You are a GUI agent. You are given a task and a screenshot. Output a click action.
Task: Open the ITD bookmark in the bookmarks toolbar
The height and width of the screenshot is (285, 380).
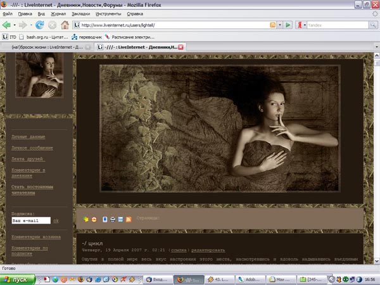(x=9, y=37)
